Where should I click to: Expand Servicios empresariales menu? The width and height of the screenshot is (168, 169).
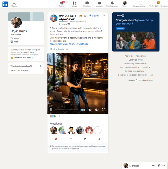(135, 71)
